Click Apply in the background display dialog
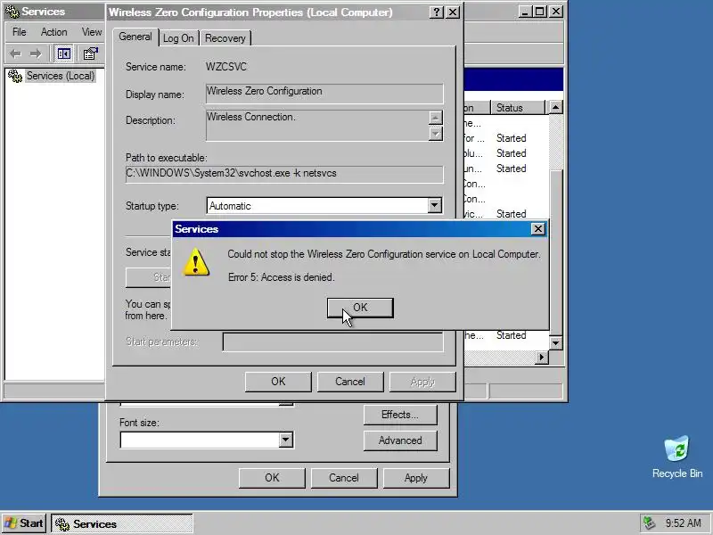 (x=416, y=478)
